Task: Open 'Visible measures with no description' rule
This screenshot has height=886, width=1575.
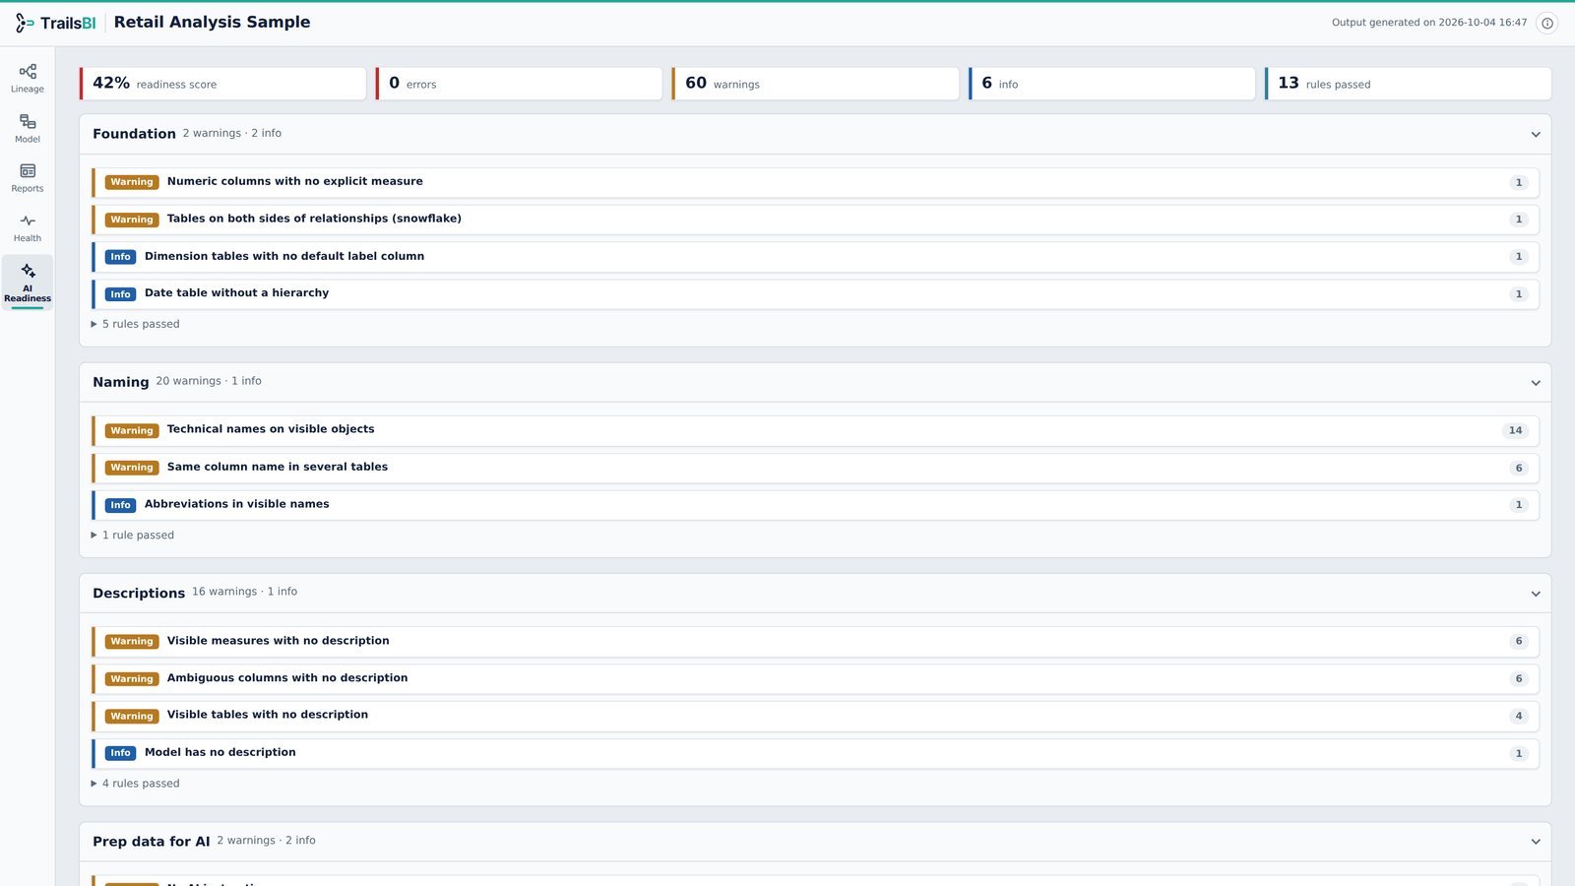Action: pos(815,642)
